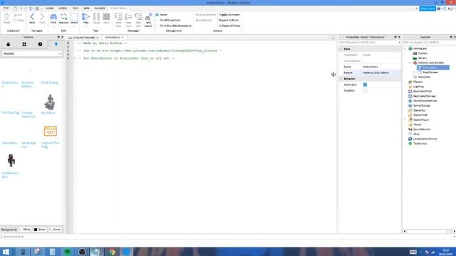Image resolution: width=456 pixels, height=256 pixels.
Task: Set toolbox background to White
Action: (x=26, y=230)
